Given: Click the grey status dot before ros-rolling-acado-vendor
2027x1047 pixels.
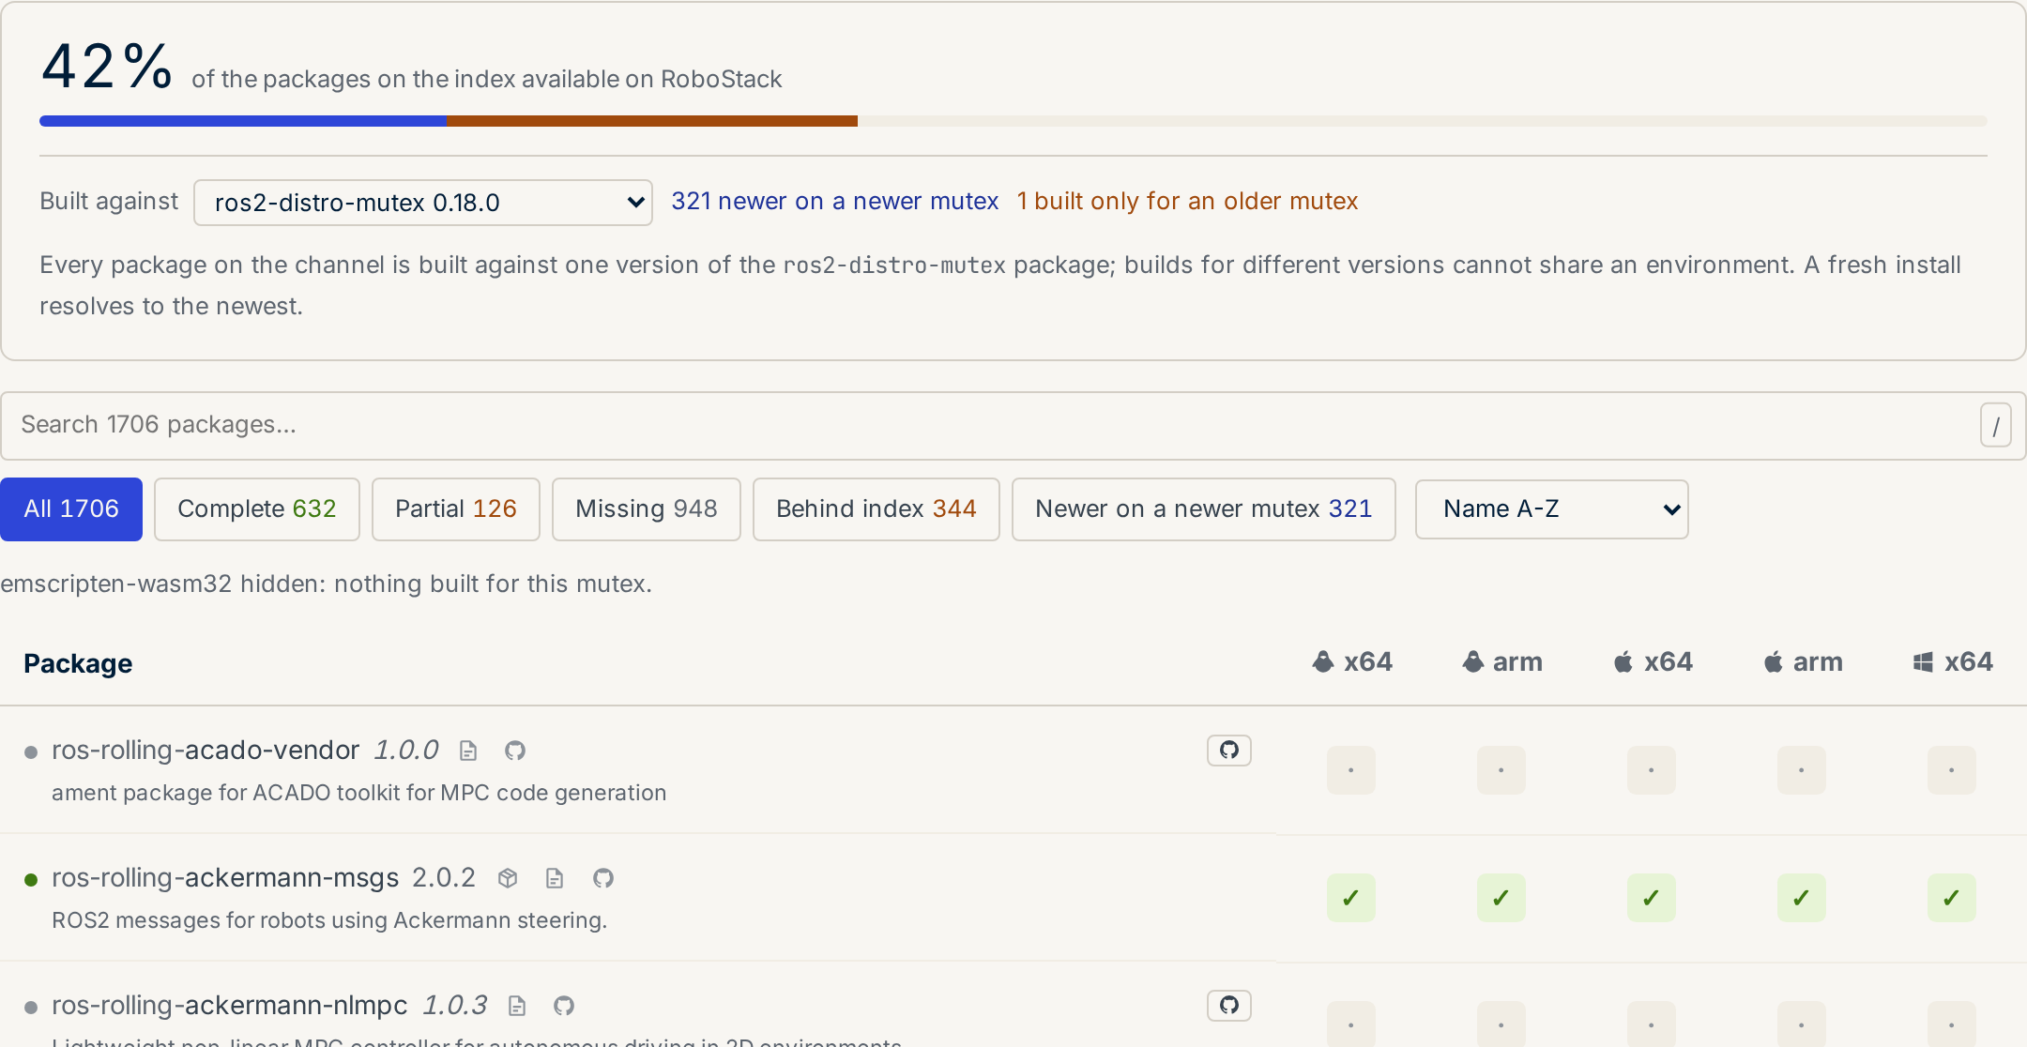Looking at the screenshot, I should click(31, 752).
